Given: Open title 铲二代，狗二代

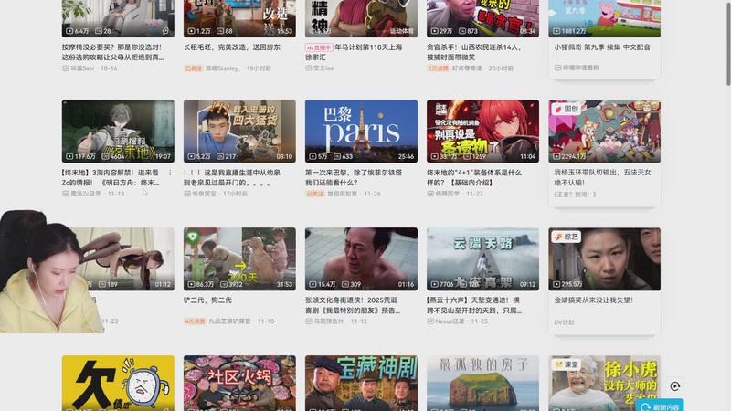Looking at the screenshot, I should 208,300.
